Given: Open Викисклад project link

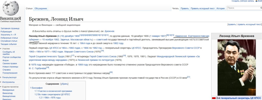Looking at the screenshot, I should tap(7, 93).
